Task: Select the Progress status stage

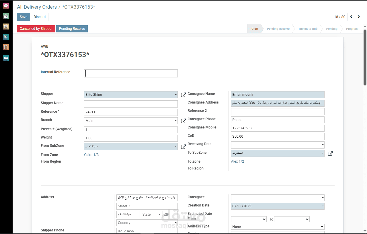Action: (x=352, y=29)
